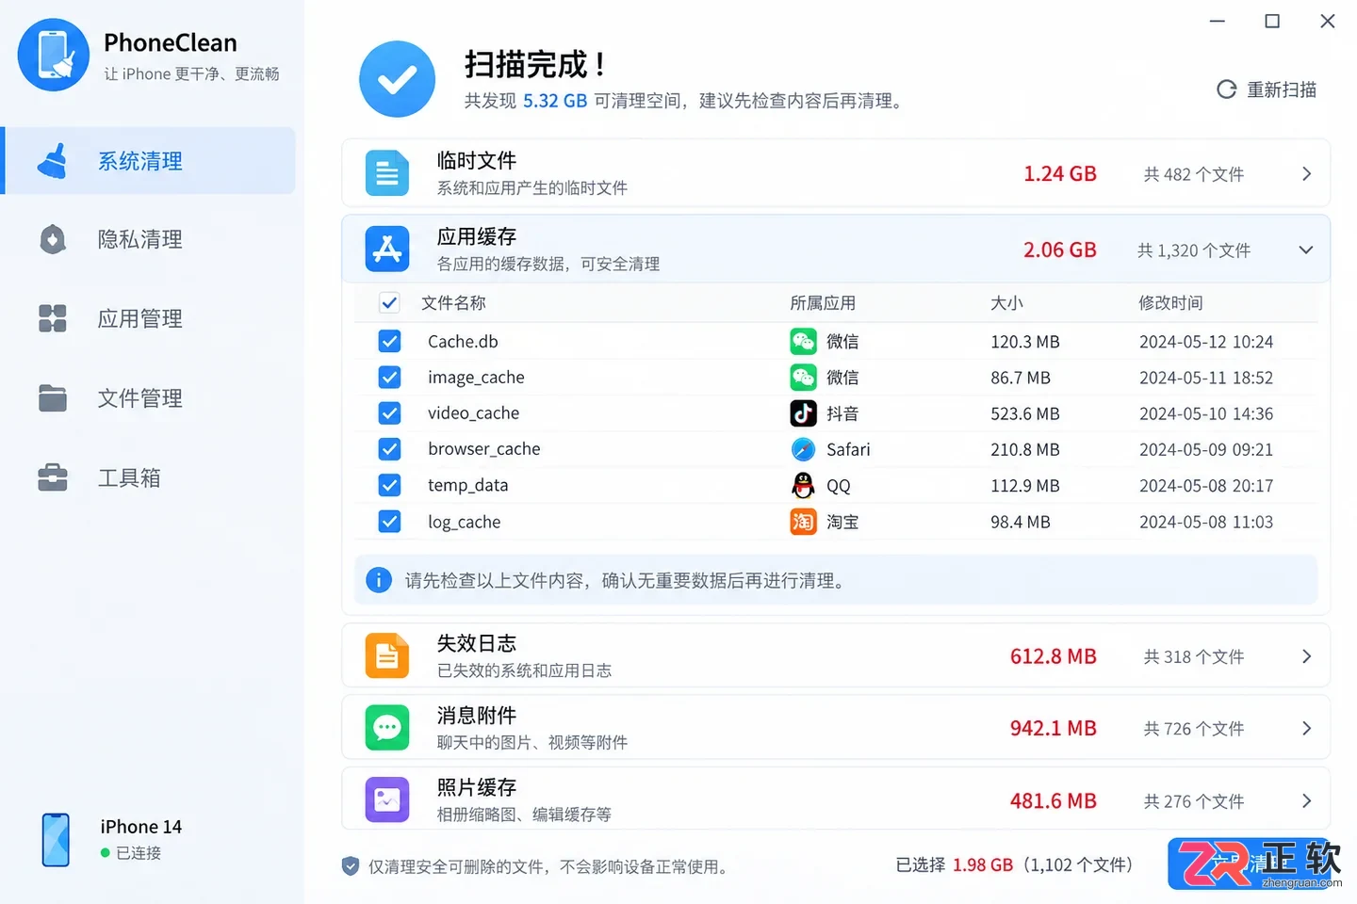Click the 照片缓存 purple image icon
The width and height of the screenshot is (1357, 904).
click(x=387, y=800)
